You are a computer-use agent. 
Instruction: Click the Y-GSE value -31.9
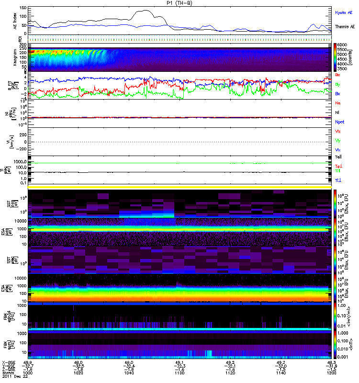tap(331, 366)
